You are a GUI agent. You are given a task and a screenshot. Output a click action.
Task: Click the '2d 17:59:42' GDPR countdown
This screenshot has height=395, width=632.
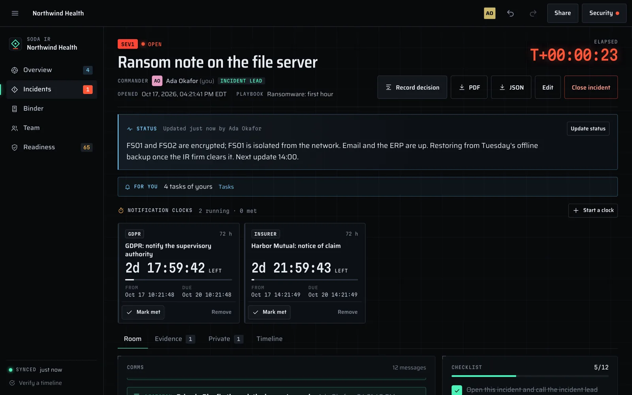tap(165, 268)
